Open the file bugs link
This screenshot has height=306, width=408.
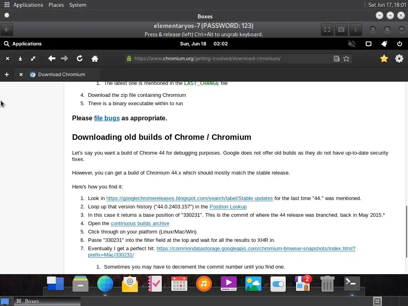pyautogui.click(x=107, y=118)
